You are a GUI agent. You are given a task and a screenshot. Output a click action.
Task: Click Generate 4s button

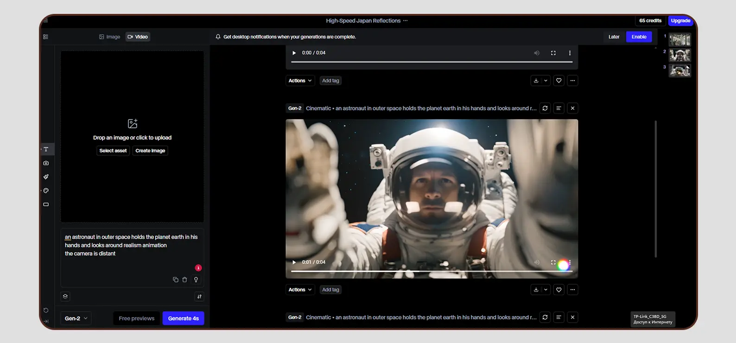184,318
